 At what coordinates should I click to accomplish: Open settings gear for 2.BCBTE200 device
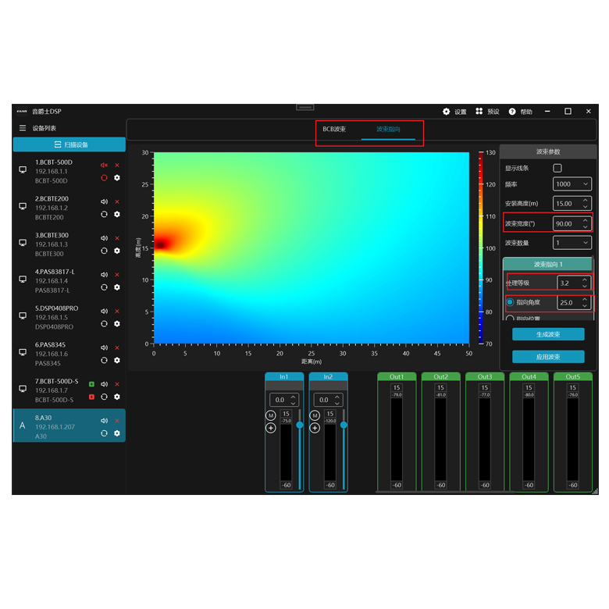(x=117, y=214)
